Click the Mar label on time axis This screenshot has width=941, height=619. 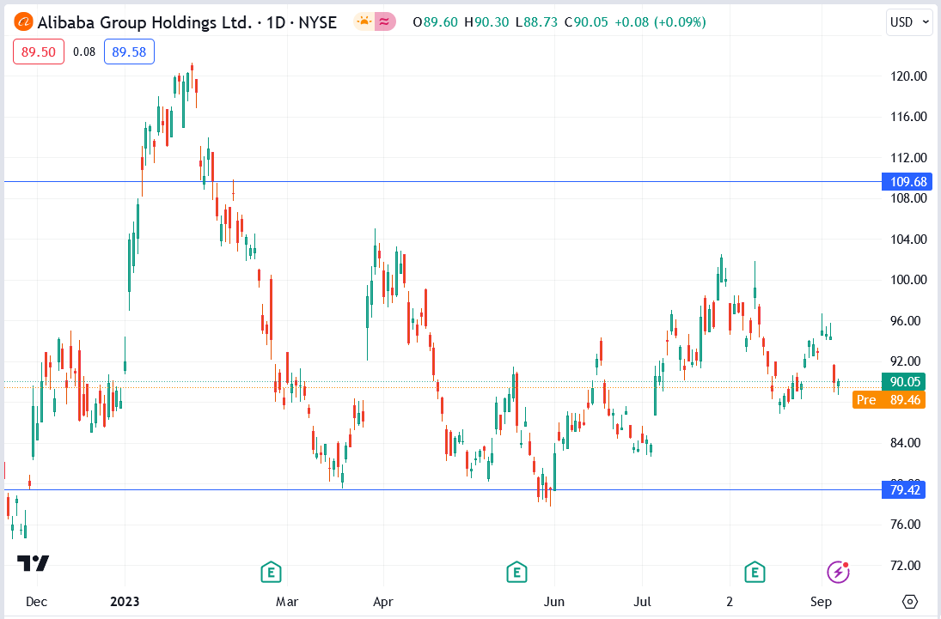click(287, 602)
